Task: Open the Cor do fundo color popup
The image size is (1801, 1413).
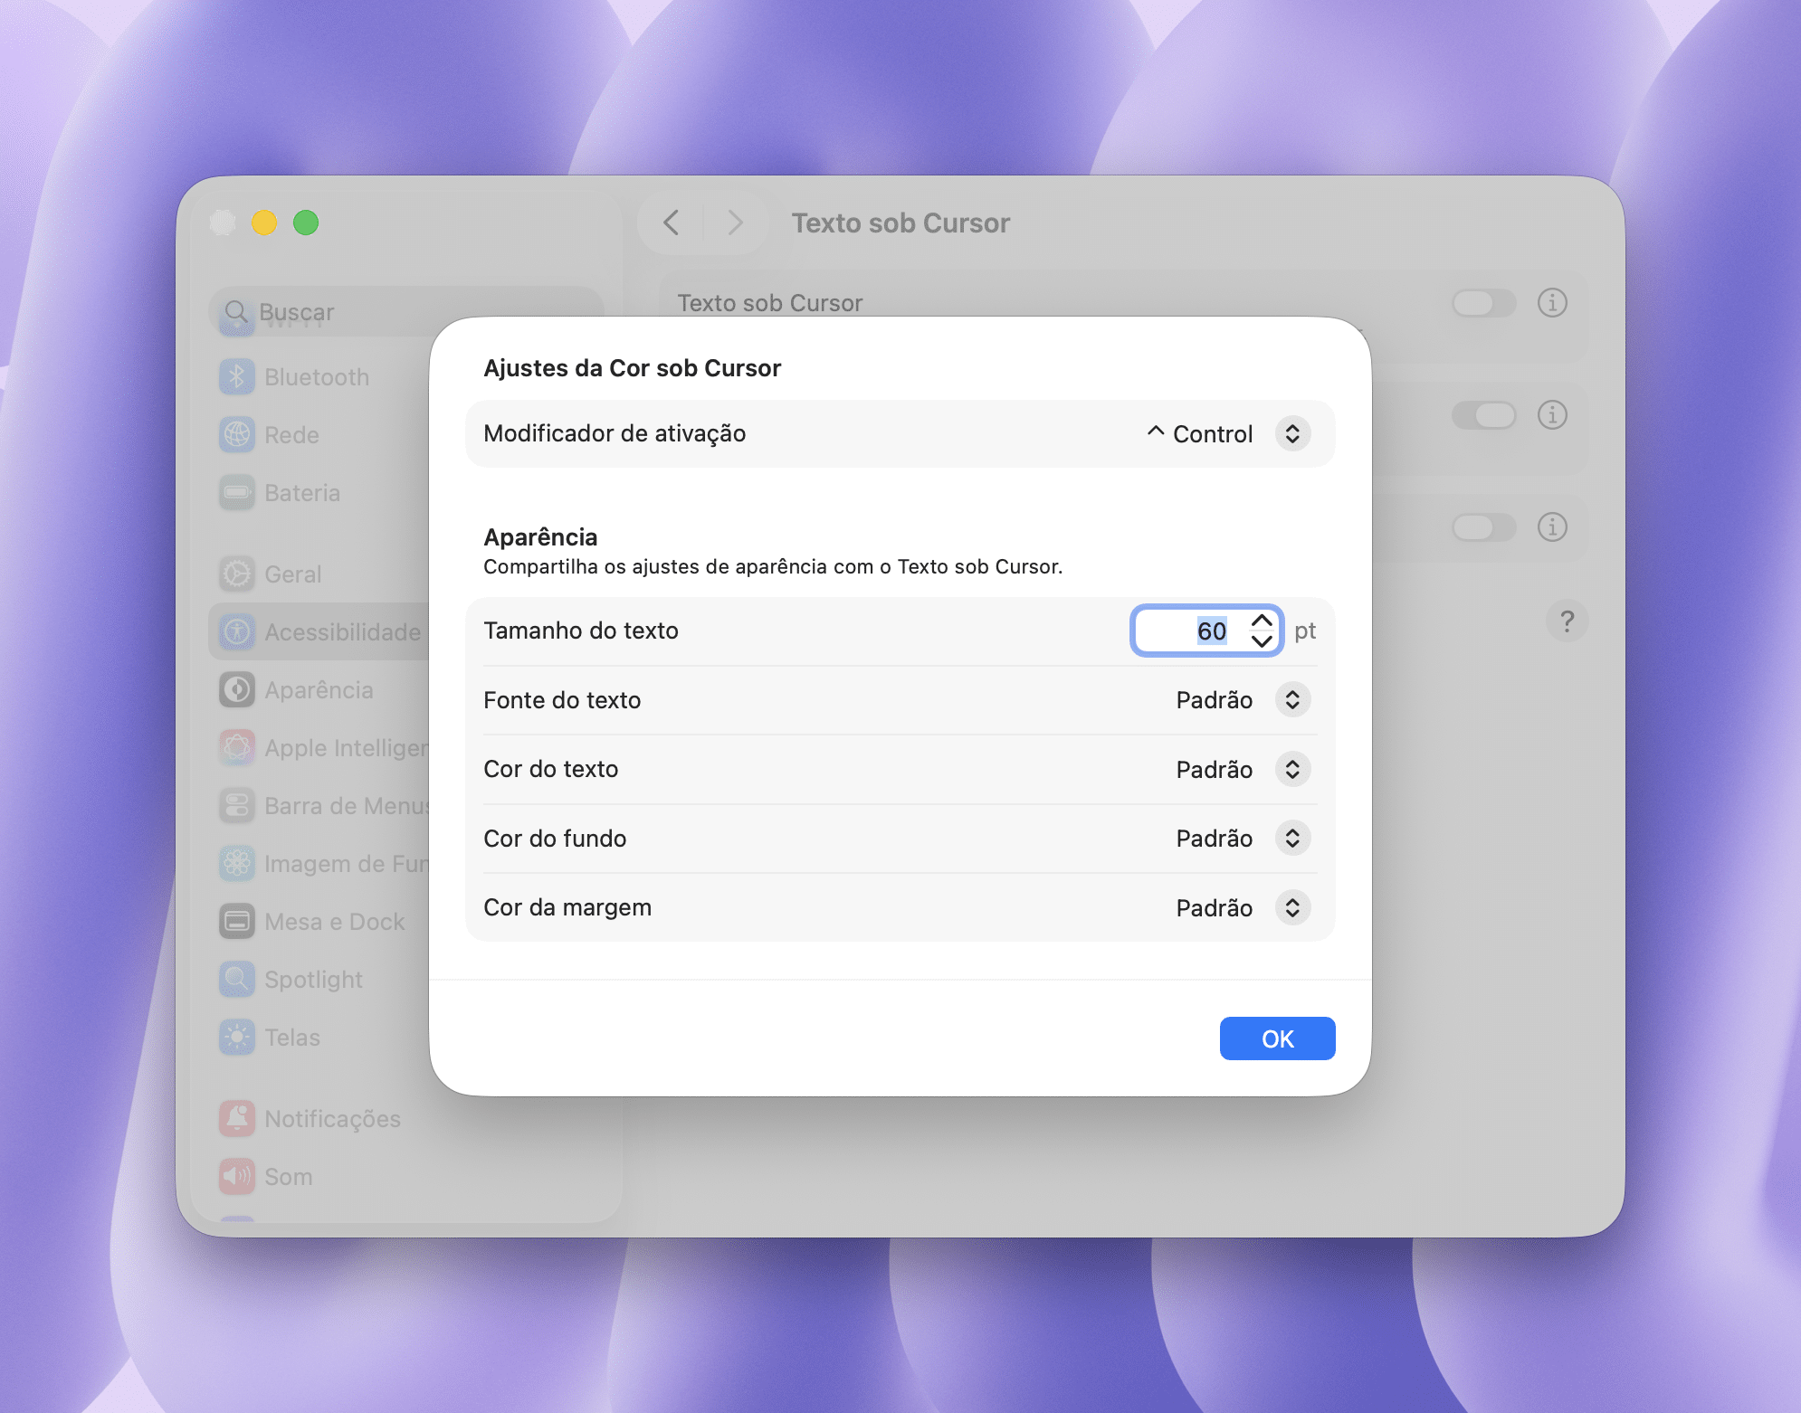Action: point(1292,839)
